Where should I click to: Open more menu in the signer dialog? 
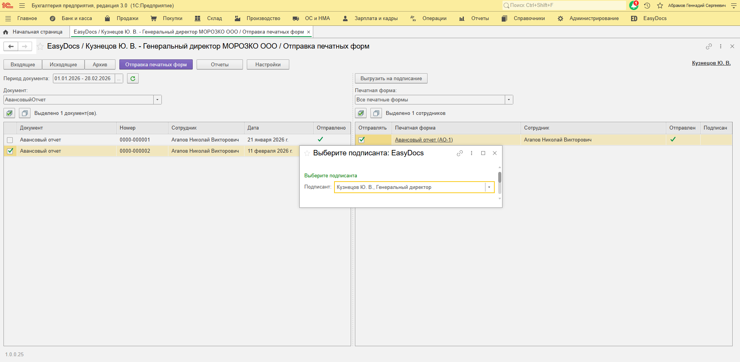[x=472, y=153]
